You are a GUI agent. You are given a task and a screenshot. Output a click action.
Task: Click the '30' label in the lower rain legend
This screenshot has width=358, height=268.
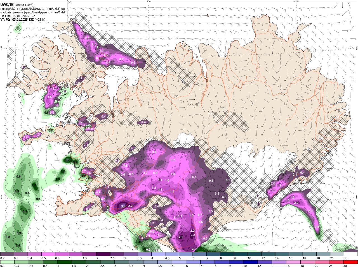coord(345,266)
